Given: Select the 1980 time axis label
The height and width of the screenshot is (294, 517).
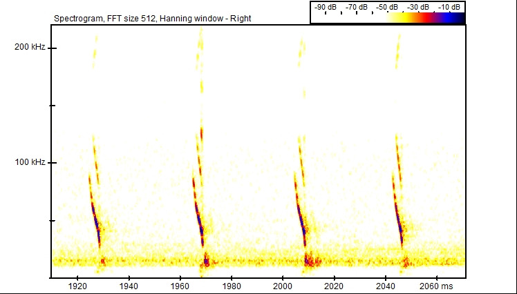Looking at the screenshot, I should click(x=231, y=285).
